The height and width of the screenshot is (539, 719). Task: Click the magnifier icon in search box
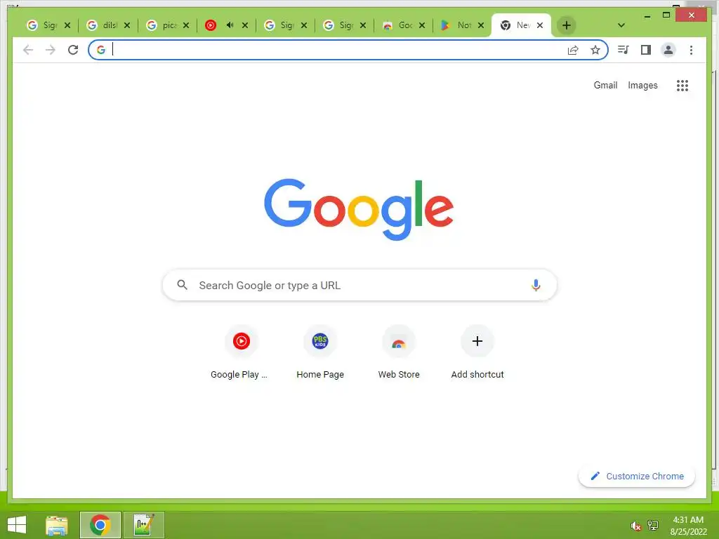[182, 285]
